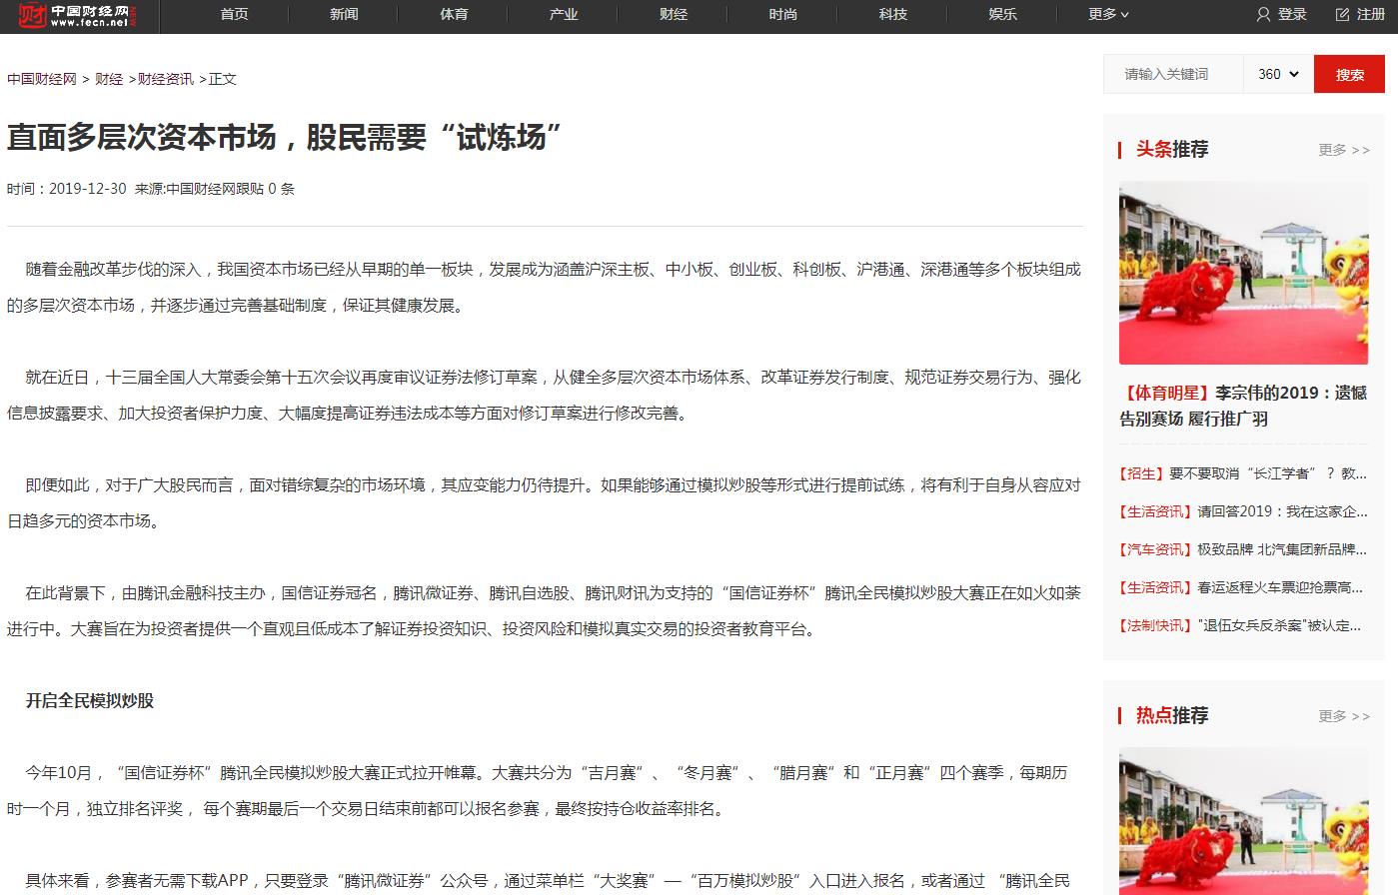This screenshot has height=895, width=1398.
Task: Click 财经 breadcrumb link
Action: pyautogui.click(x=109, y=79)
